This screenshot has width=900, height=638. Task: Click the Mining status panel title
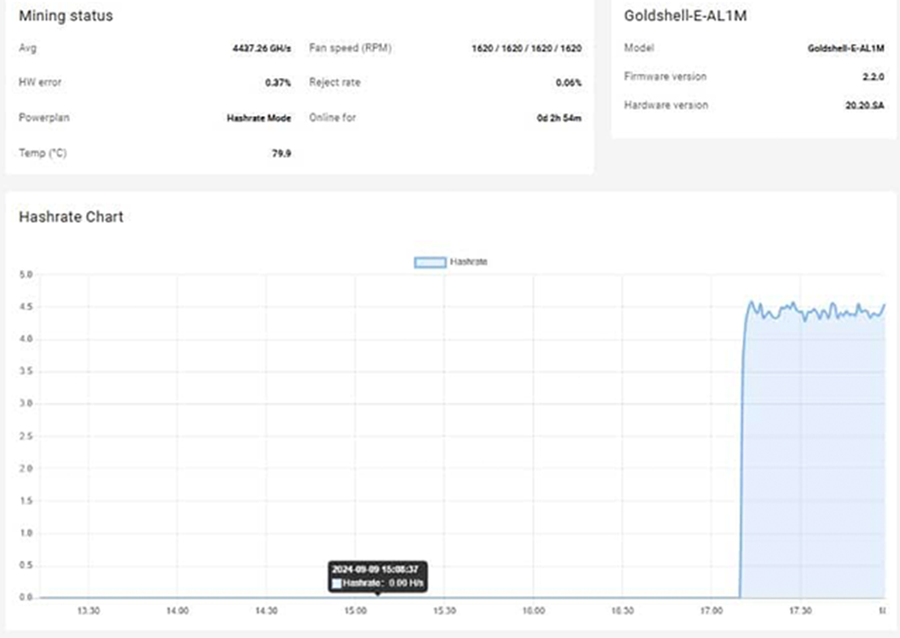66,16
